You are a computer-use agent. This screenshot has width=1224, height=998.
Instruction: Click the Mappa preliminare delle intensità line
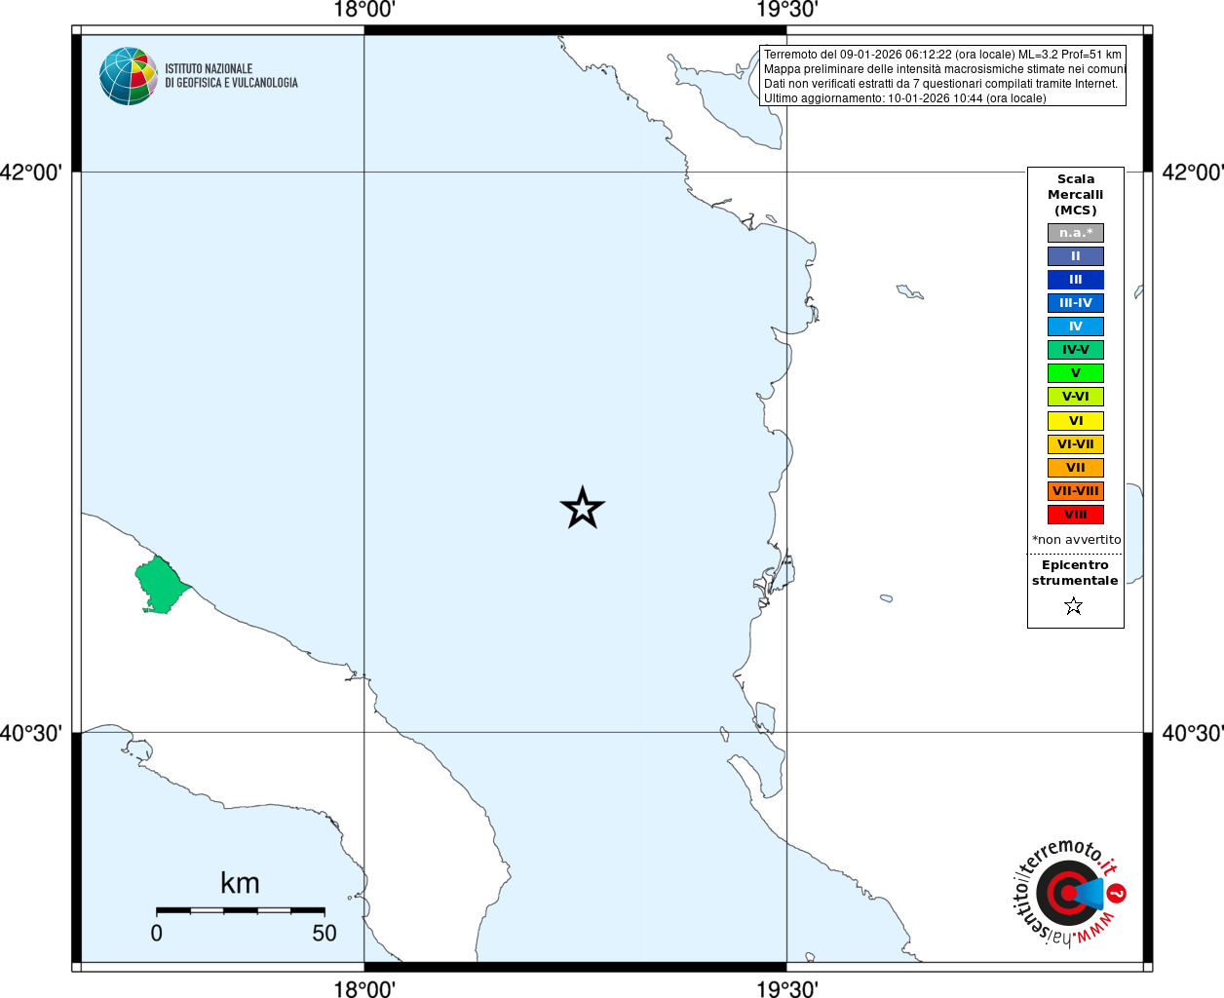(944, 69)
